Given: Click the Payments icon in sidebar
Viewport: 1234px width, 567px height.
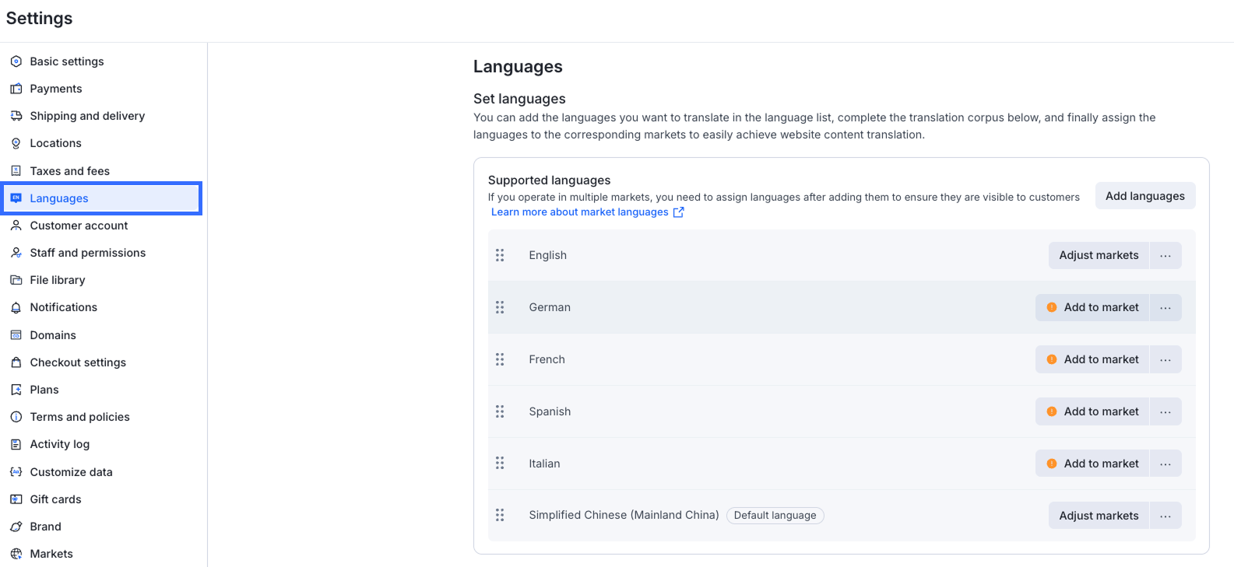Looking at the screenshot, I should (16, 89).
